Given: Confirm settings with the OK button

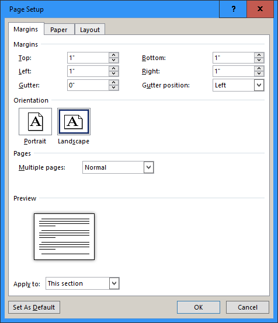Looking at the screenshot, I should point(199,307).
